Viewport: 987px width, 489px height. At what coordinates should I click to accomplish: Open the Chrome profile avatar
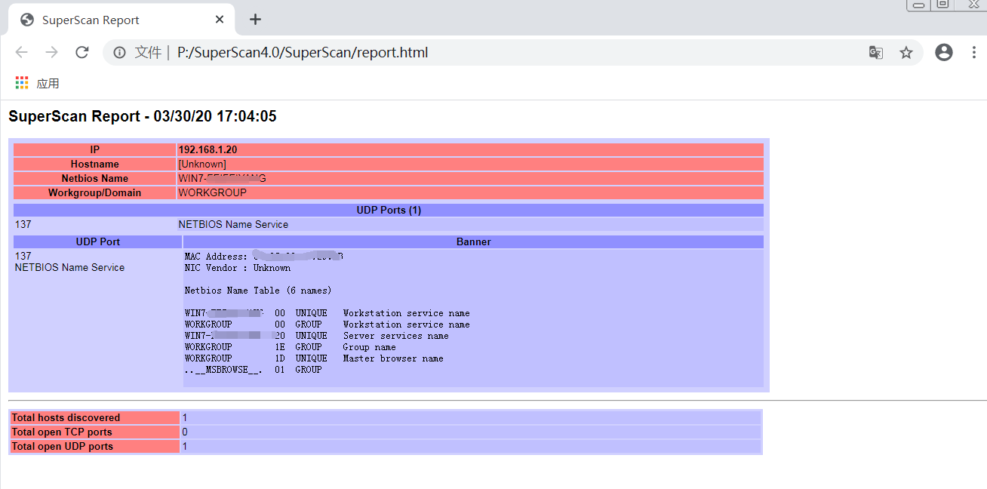(x=943, y=52)
